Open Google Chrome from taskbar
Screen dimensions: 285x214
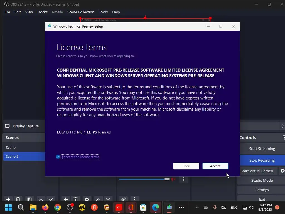[x=57, y=207]
